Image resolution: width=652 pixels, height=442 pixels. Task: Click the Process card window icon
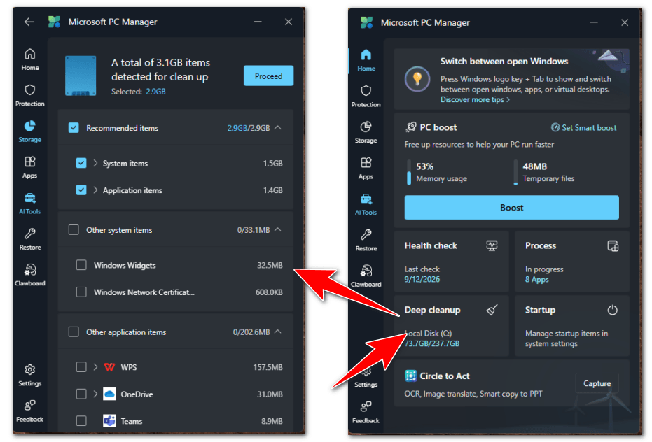point(613,245)
